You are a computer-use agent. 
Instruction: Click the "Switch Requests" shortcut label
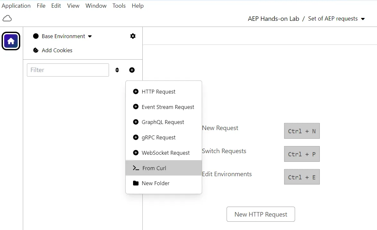[x=224, y=151]
